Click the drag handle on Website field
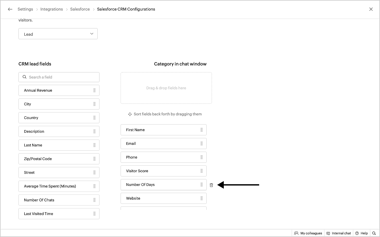The width and height of the screenshot is (380, 237). tap(202, 198)
